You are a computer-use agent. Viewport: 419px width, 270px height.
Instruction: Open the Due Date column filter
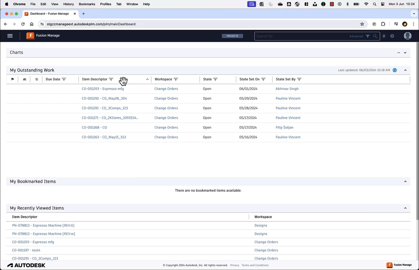click(x=64, y=79)
